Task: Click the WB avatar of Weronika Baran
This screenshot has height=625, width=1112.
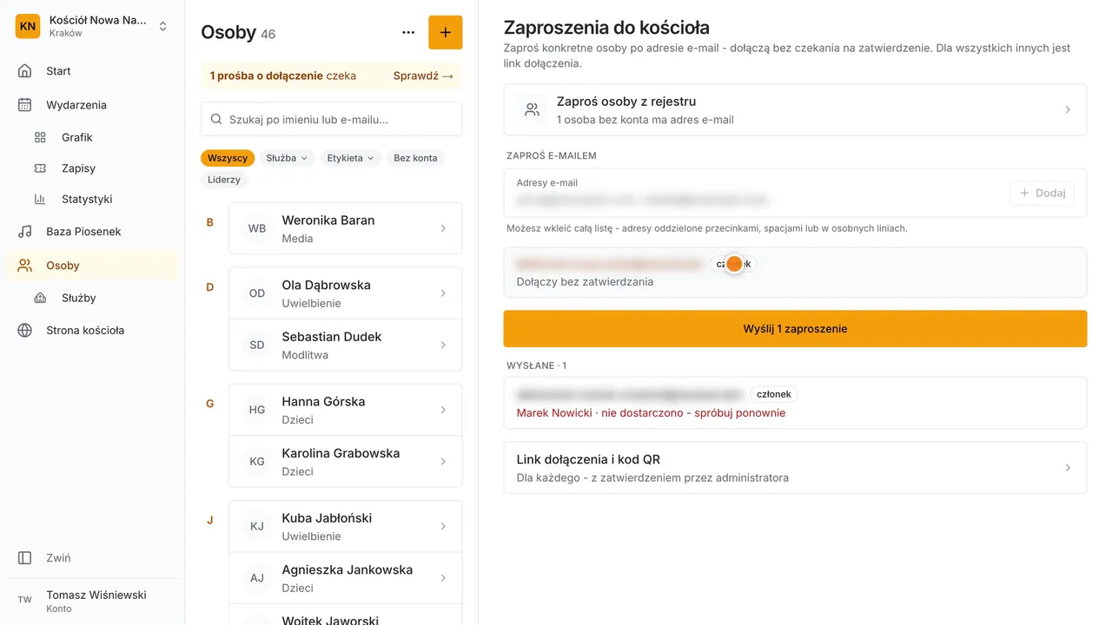Action: click(x=257, y=229)
